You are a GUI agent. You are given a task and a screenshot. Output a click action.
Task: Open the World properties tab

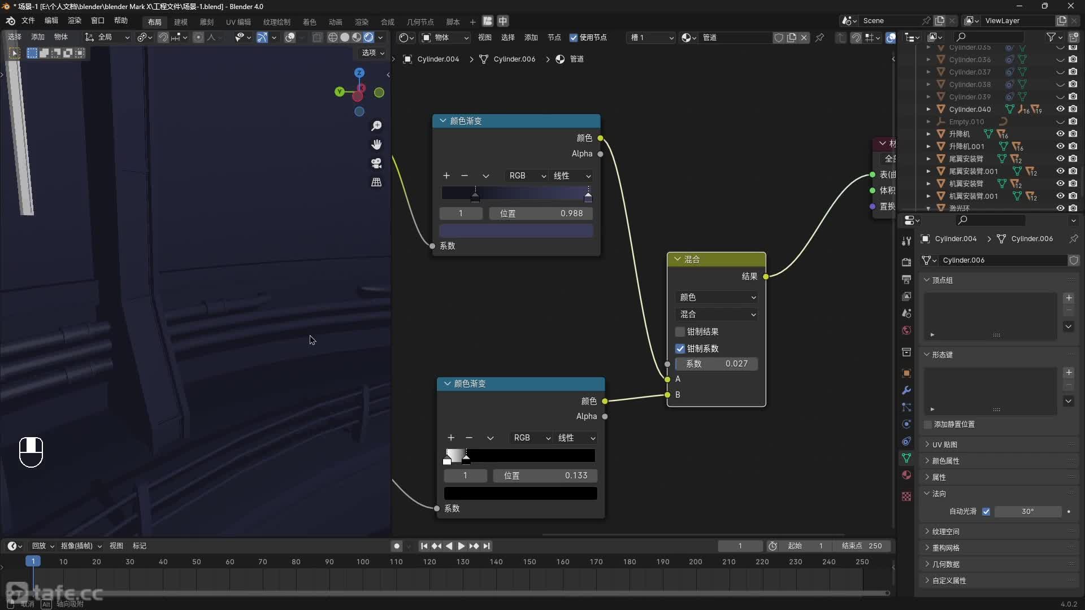pos(906,330)
